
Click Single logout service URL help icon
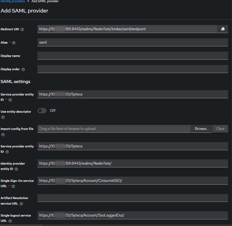pyautogui.click(x=10, y=221)
